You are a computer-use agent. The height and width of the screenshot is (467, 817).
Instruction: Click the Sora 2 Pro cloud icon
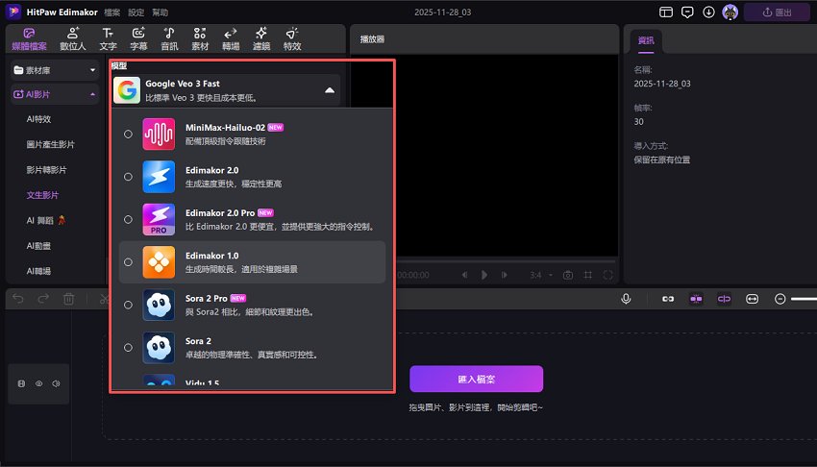click(x=159, y=305)
